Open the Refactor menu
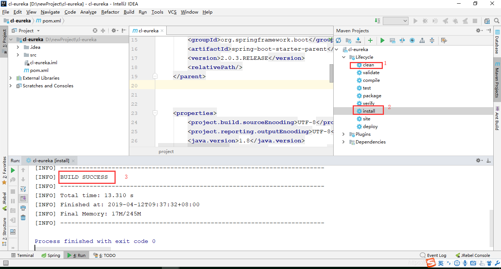The height and width of the screenshot is (269, 501). tap(110, 12)
